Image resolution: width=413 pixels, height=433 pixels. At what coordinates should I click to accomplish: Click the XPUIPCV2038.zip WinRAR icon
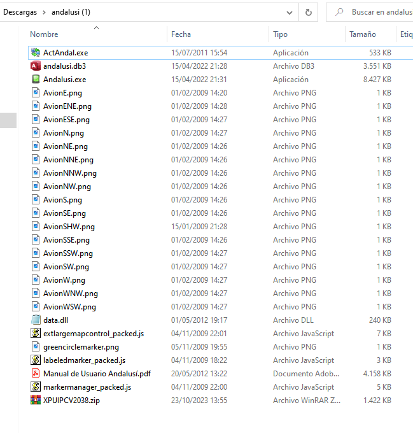click(35, 400)
